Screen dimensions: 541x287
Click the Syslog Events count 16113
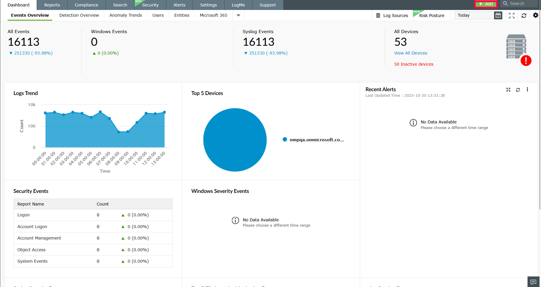coord(259,42)
